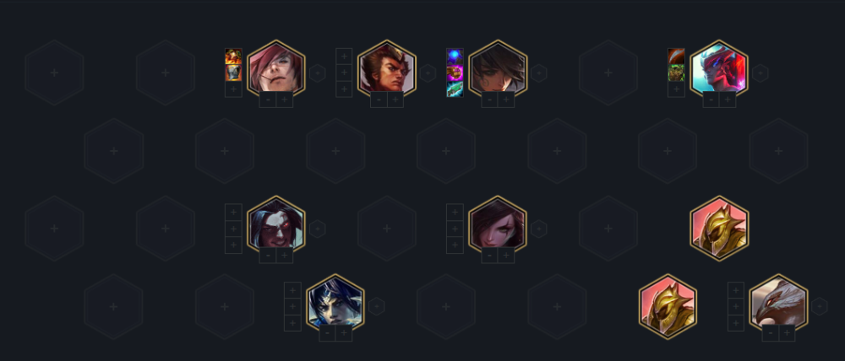Click the purple gauntlet item icon
Image resolution: width=845 pixels, height=361 pixels.
coord(455,73)
